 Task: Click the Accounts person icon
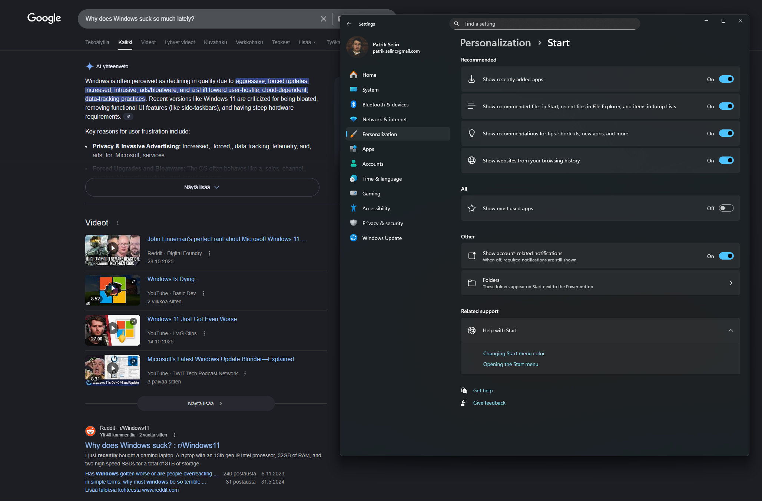point(354,164)
